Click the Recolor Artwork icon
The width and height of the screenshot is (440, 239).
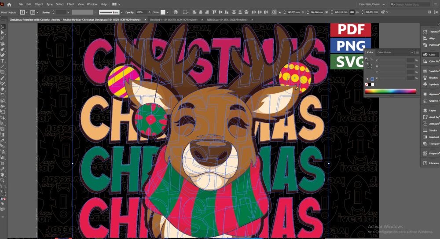click(176, 12)
